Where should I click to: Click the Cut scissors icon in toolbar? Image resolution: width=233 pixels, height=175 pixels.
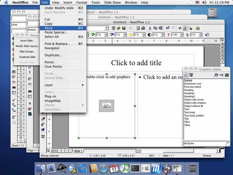(150, 28)
